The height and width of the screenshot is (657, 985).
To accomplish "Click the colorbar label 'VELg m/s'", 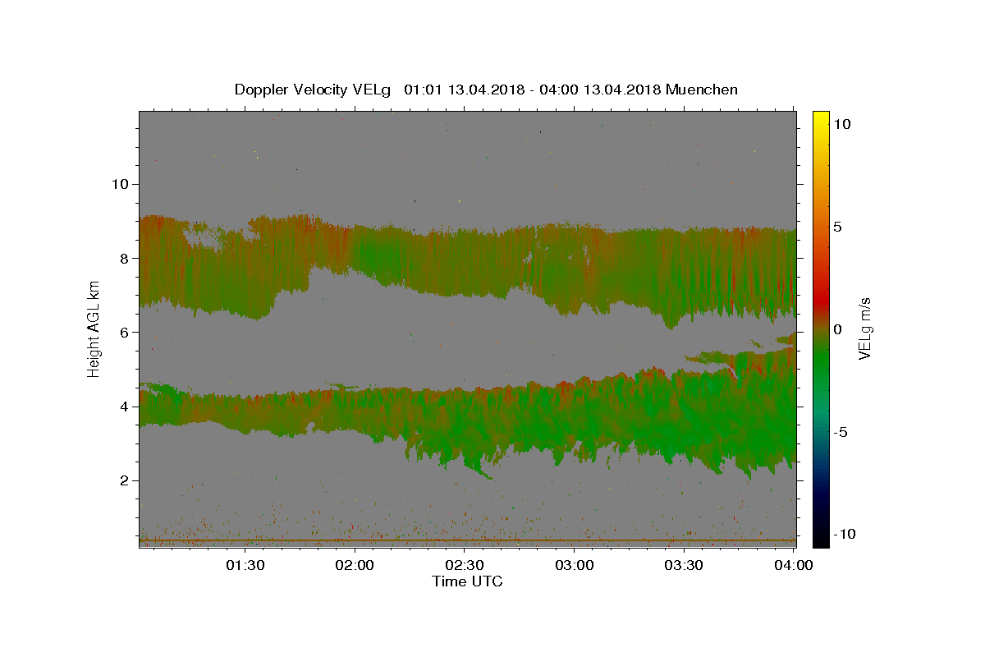I will point(864,328).
